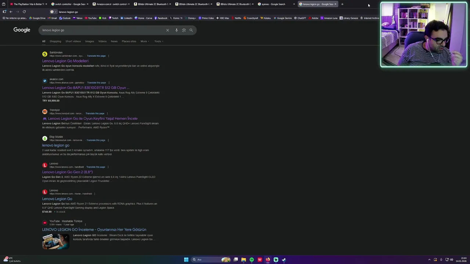Open options menu for Sahibinden result
Screen dimensions: 470x264
point(109,56)
